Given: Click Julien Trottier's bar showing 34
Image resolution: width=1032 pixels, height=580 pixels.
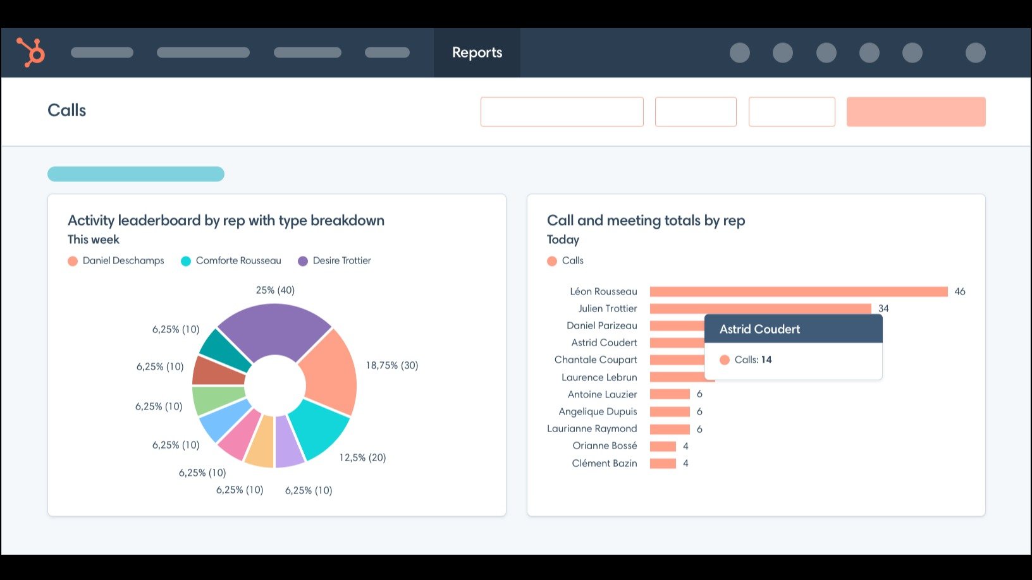Looking at the screenshot, I should [760, 308].
